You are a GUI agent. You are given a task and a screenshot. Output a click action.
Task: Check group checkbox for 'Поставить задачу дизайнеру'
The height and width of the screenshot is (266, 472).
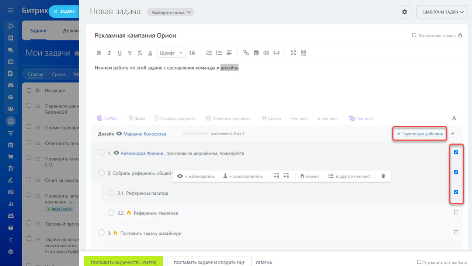[x=456, y=232]
